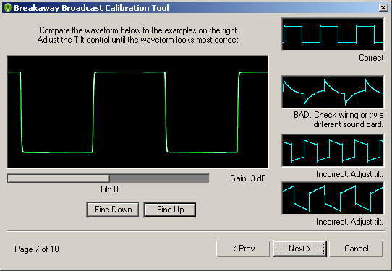Click the Correct example waveform thumbnail

pyautogui.click(x=333, y=34)
